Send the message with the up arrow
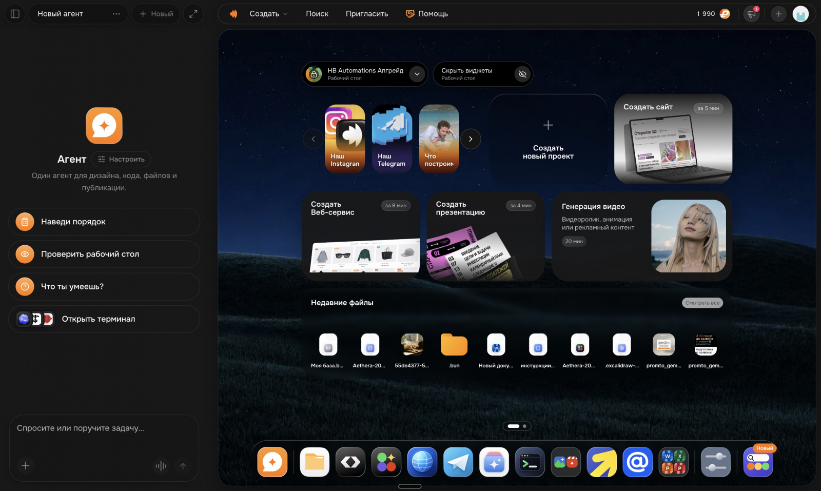Image resolution: width=821 pixels, height=491 pixels. point(183,466)
